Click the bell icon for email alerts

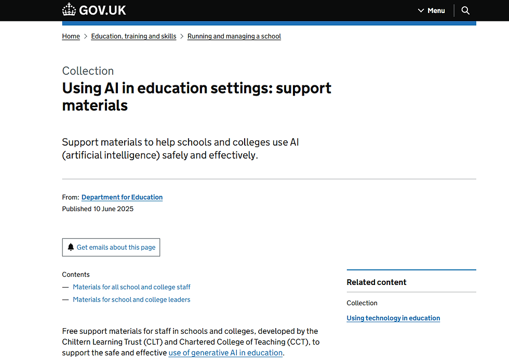[71, 247]
